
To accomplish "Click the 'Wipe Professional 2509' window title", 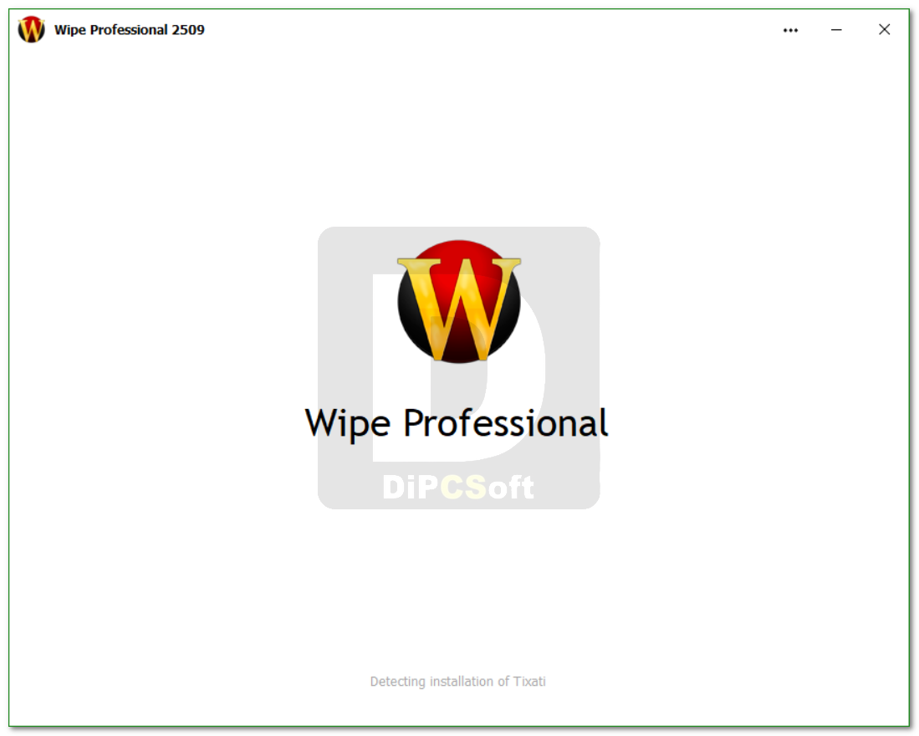I will 130,30.
